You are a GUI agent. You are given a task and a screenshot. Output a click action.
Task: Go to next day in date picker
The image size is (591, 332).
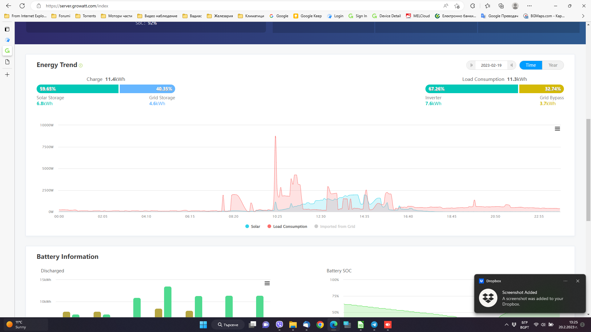click(x=511, y=65)
